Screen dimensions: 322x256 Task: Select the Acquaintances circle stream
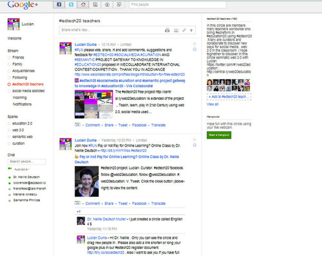23,71
